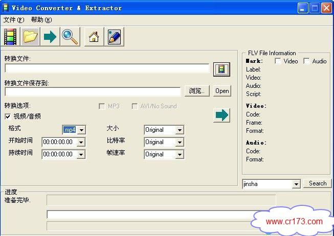Click the 浏览.. browse button

coord(197,91)
